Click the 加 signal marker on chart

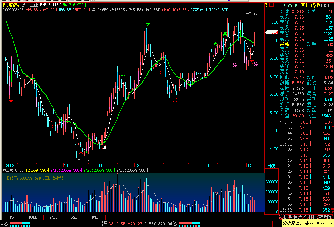click(104, 147)
